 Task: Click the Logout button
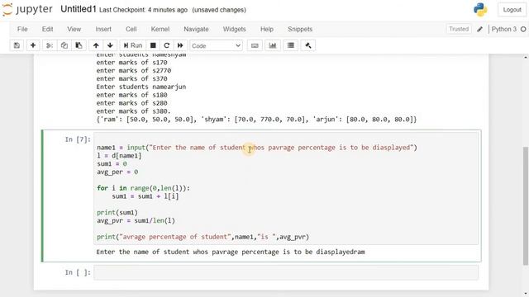[512, 10]
